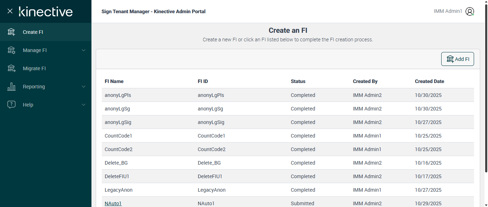
Task: Click the Migrate FI bank icon
Action: [11, 68]
